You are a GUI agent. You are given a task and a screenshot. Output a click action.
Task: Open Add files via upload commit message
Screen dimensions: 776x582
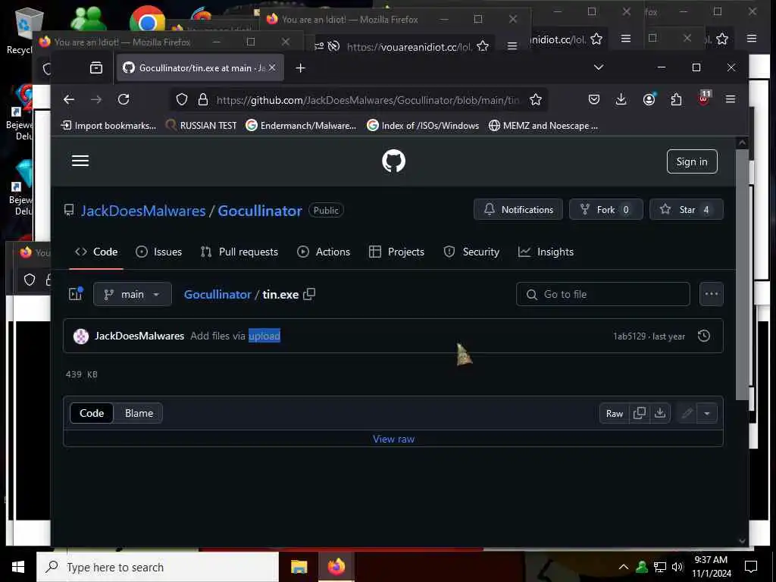pyautogui.click(x=235, y=336)
